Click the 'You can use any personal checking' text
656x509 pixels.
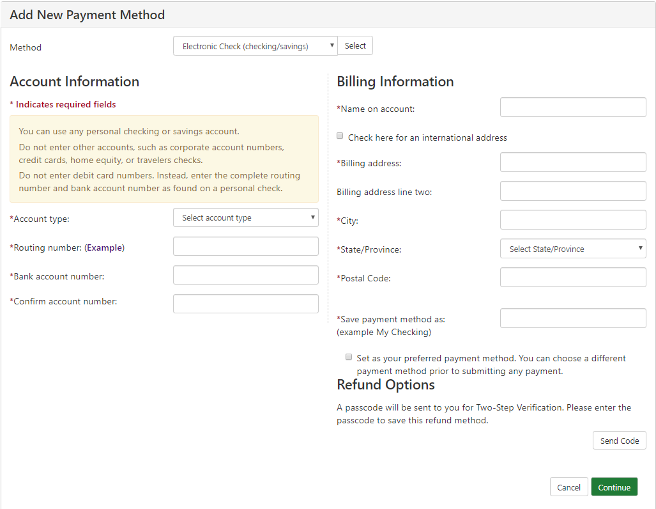pyautogui.click(x=129, y=131)
